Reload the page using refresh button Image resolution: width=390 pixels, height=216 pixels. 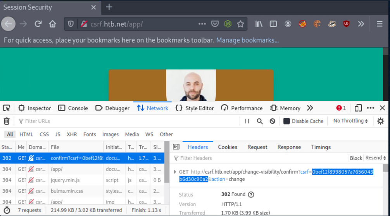coord(38,24)
